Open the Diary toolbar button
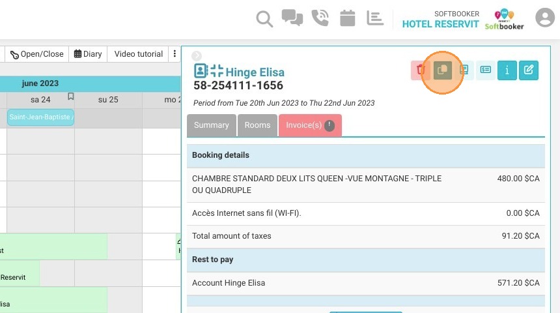The width and height of the screenshot is (560, 313). coord(88,54)
